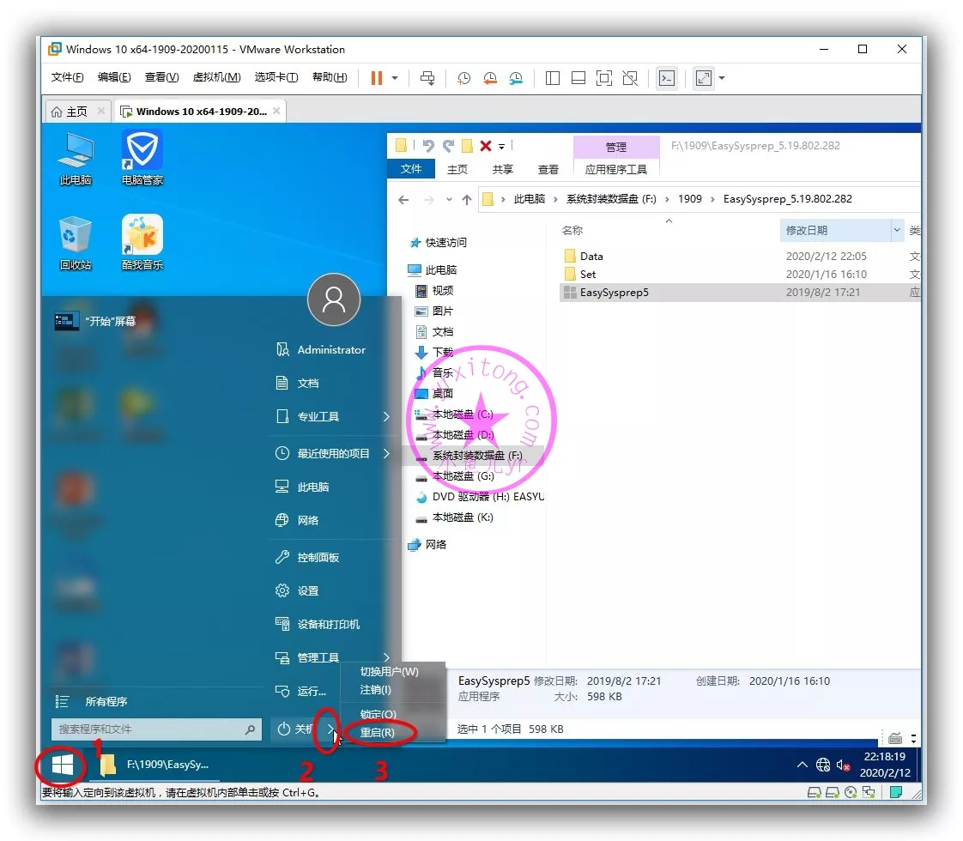
Task: Expand the pause button dropdown arrow
Action: pos(395,78)
